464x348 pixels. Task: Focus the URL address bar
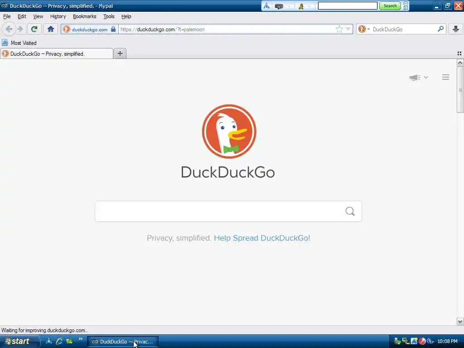tap(227, 29)
